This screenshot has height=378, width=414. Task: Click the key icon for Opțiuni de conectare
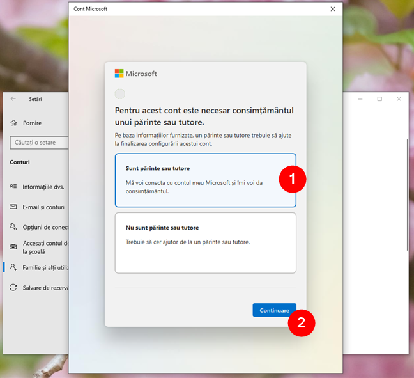pyautogui.click(x=13, y=227)
